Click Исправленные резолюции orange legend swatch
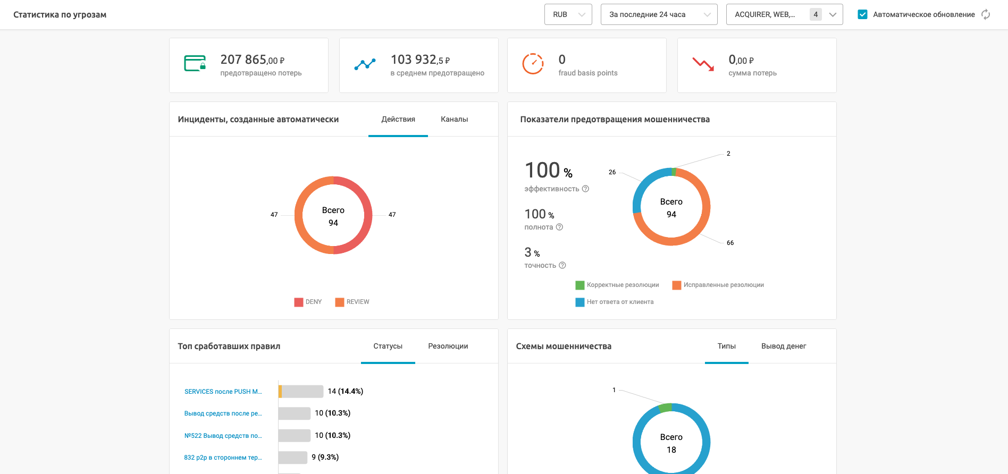Screen dimensions: 1008x474 click(677, 285)
